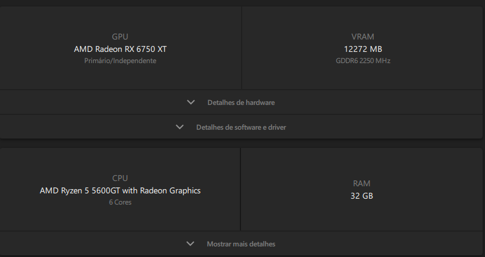
Task: Click the Primário/Independente subtitle text
Action: (120, 61)
